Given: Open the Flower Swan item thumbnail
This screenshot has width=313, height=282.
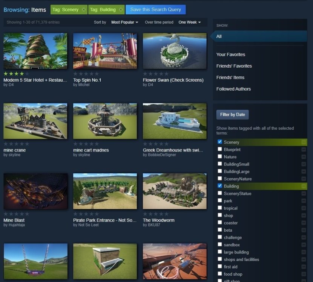Looking at the screenshot, I should coord(175,51).
